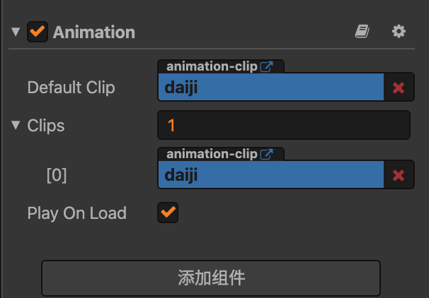Select the Default Clip daiji field
Viewport: 429px width, 298px height.
point(270,88)
